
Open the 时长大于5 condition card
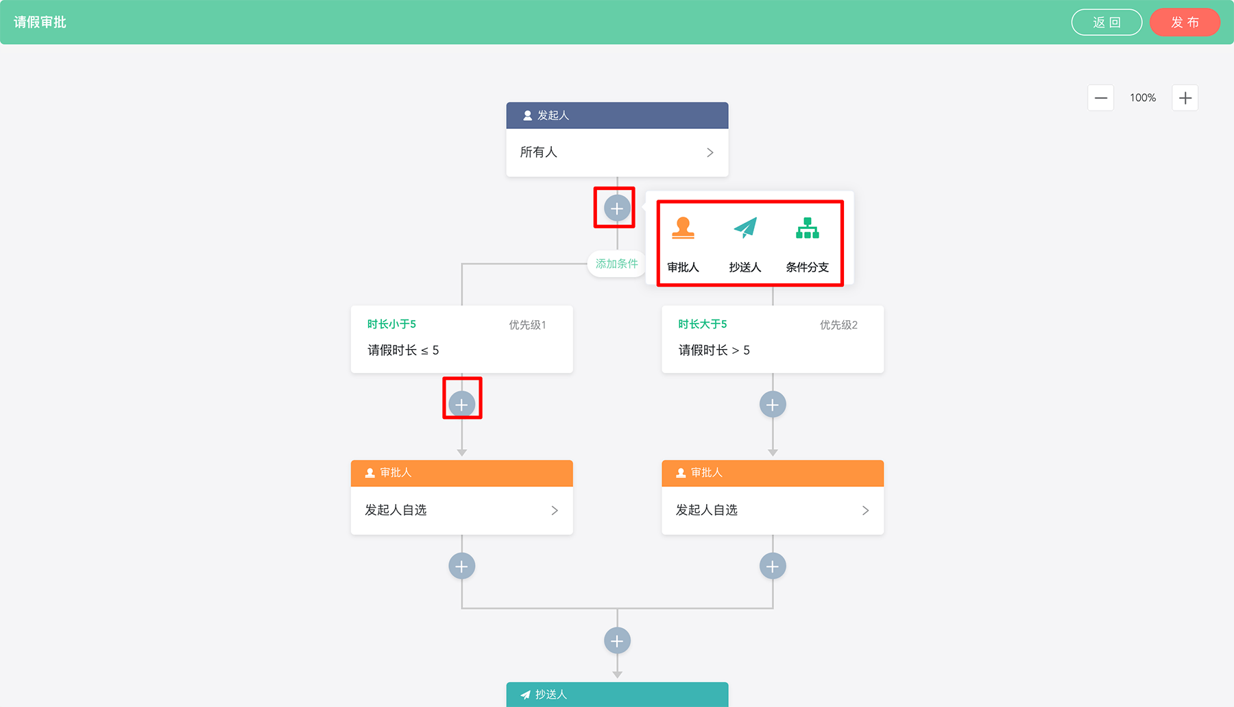773,339
